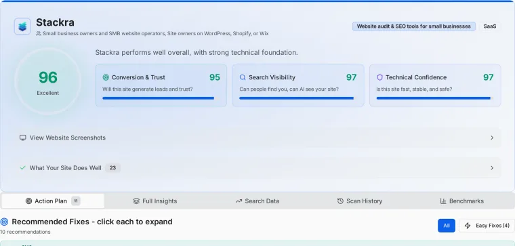Image resolution: width=515 pixels, height=246 pixels.
Task: Click the 23 count badge
Action: tap(112, 168)
